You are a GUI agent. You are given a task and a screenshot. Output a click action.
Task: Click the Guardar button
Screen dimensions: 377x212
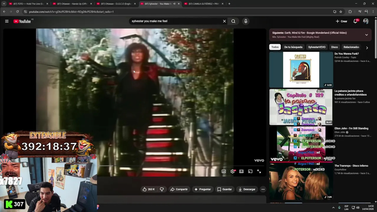point(224,189)
